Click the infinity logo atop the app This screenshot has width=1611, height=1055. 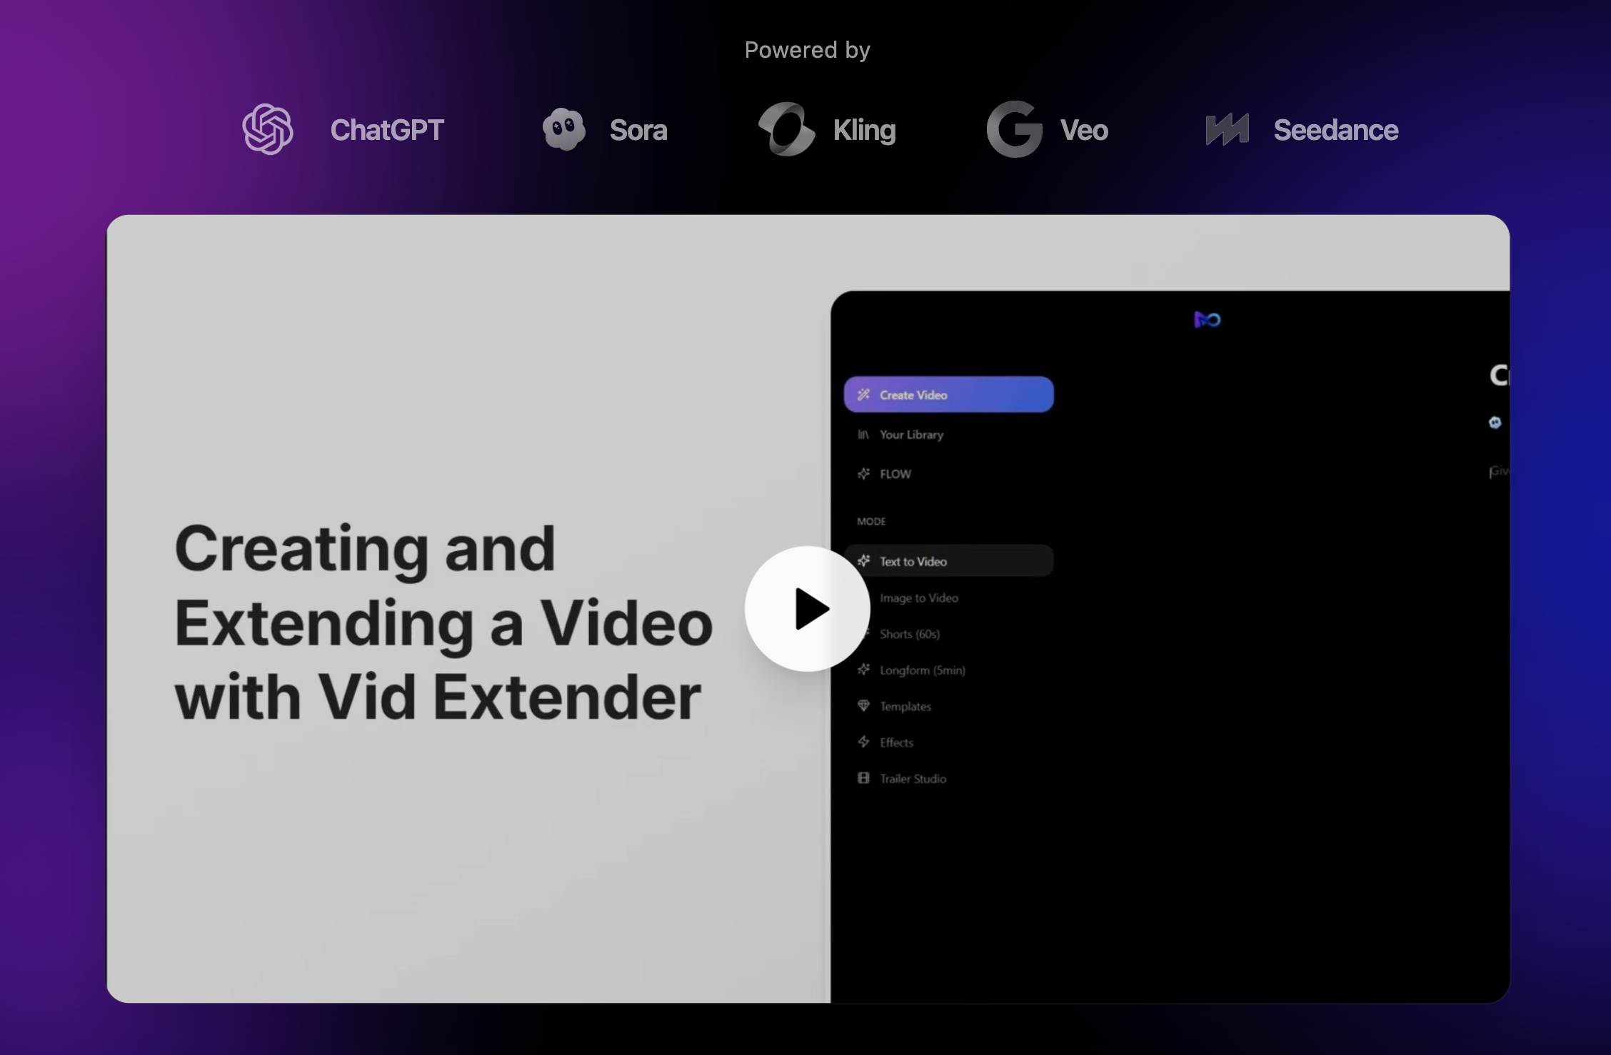click(x=1208, y=320)
